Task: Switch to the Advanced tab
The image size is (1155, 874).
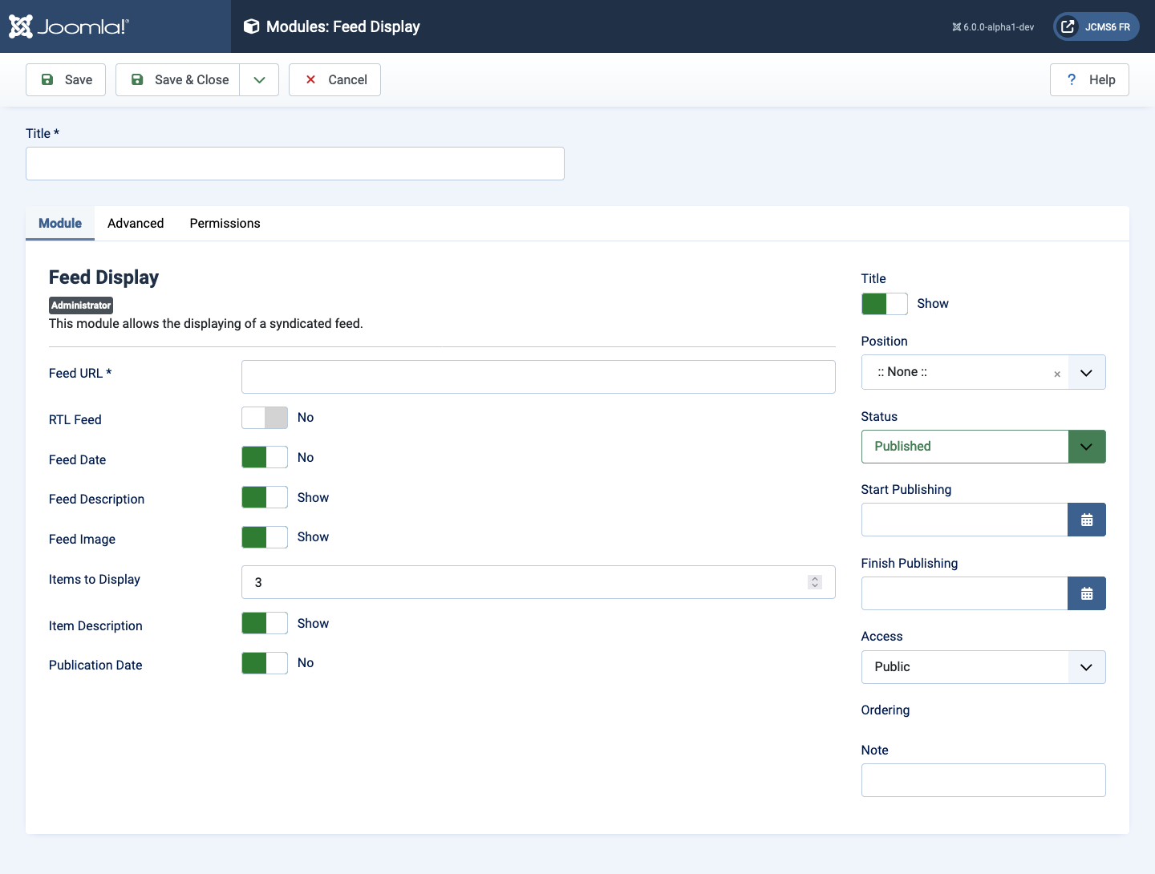Action: [136, 224]
